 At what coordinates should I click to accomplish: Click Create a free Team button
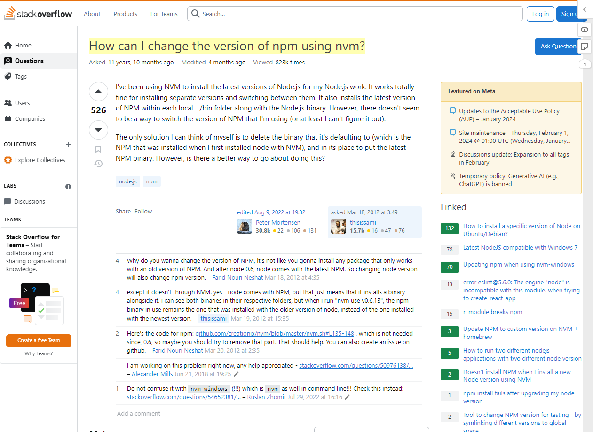pyautogui.click(x=39, y=340)
